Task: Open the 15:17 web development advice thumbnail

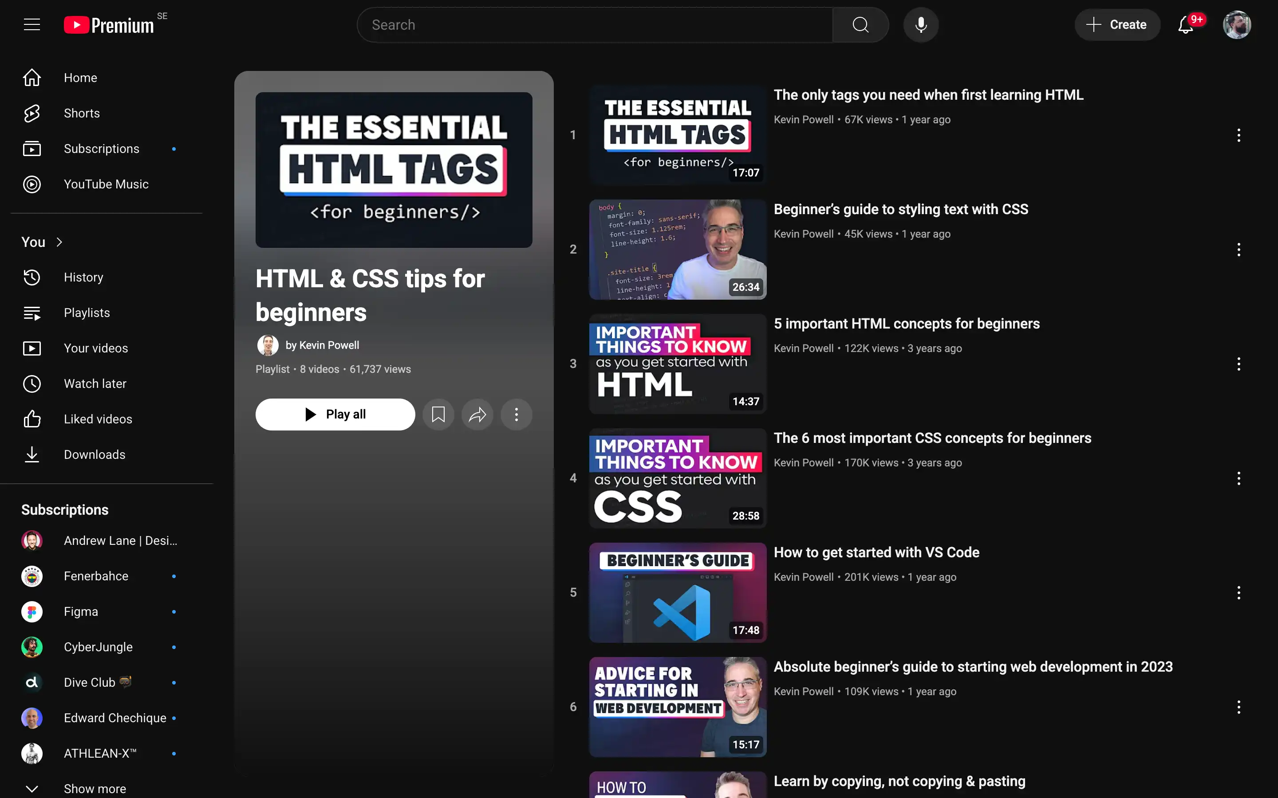Action: point(678,707)
